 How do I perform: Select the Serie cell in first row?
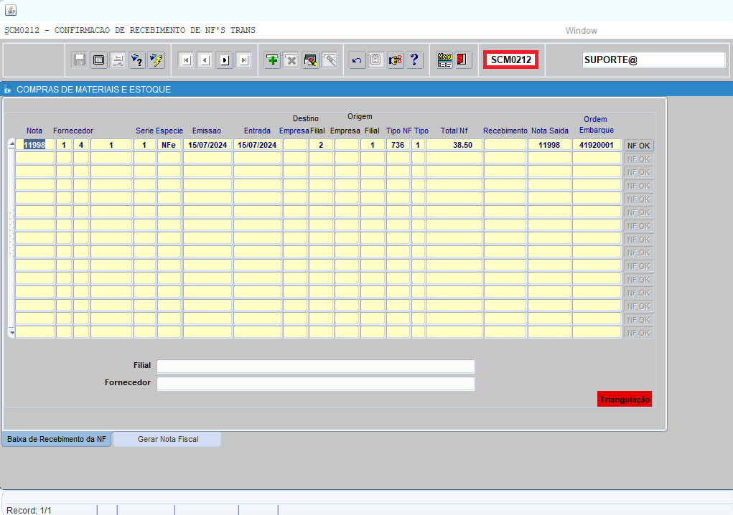click(x=144, y=145)
